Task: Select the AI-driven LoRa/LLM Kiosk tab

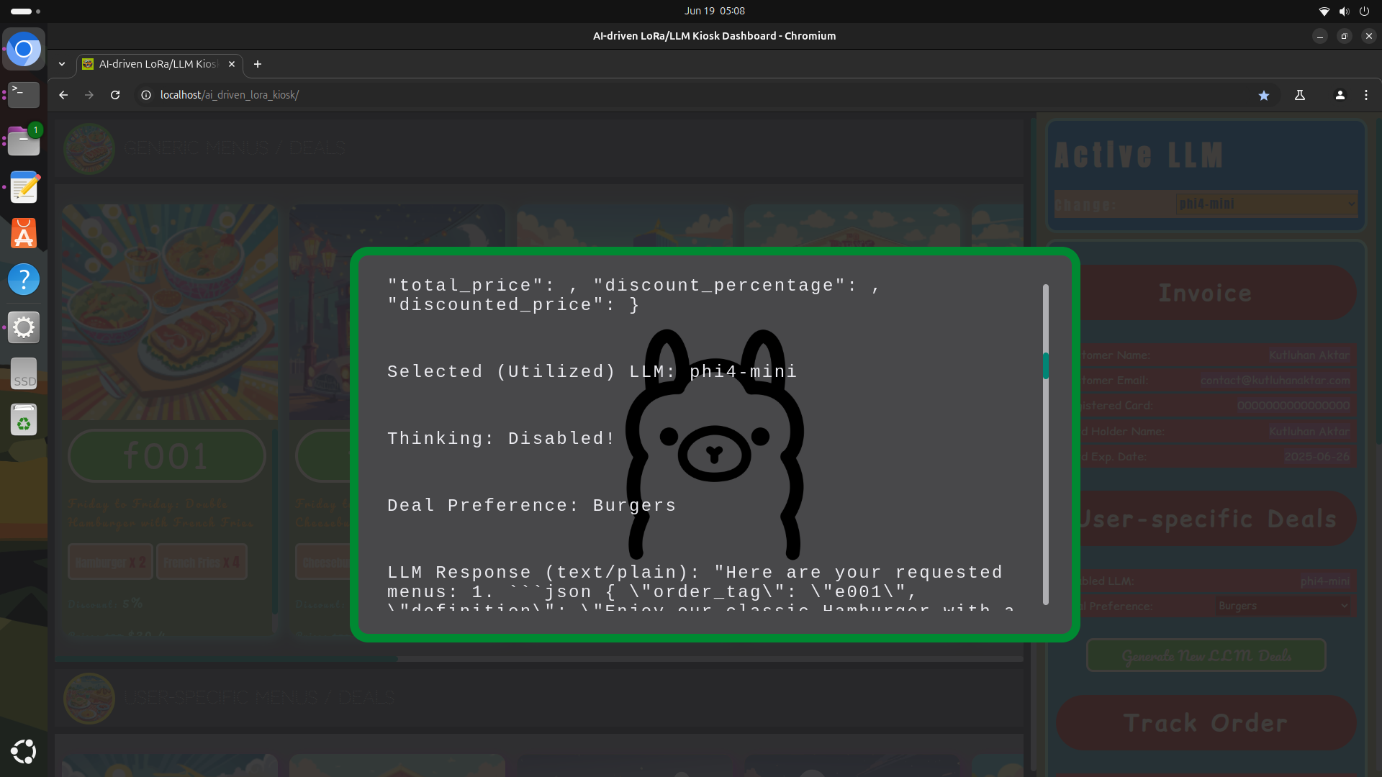Action: click(158, 64)
